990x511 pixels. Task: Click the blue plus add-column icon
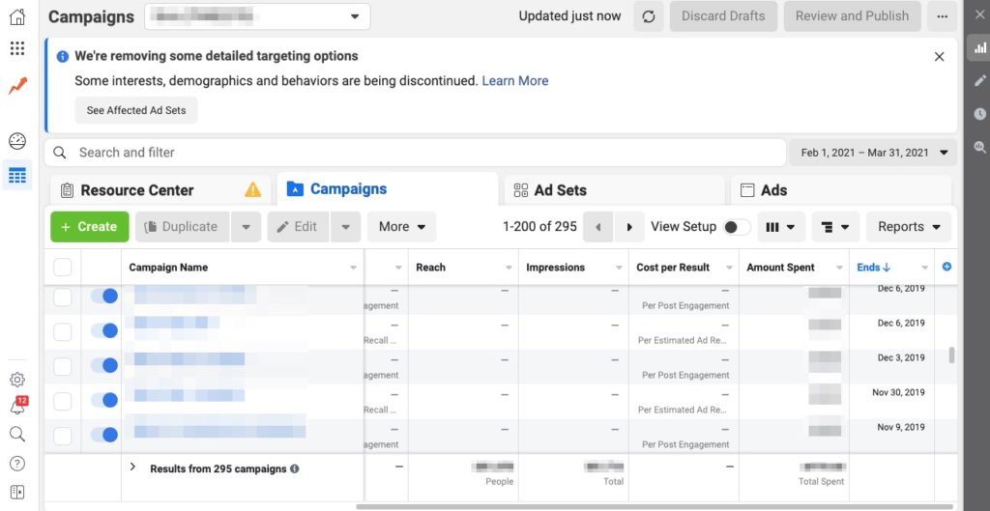click(946, 268)
